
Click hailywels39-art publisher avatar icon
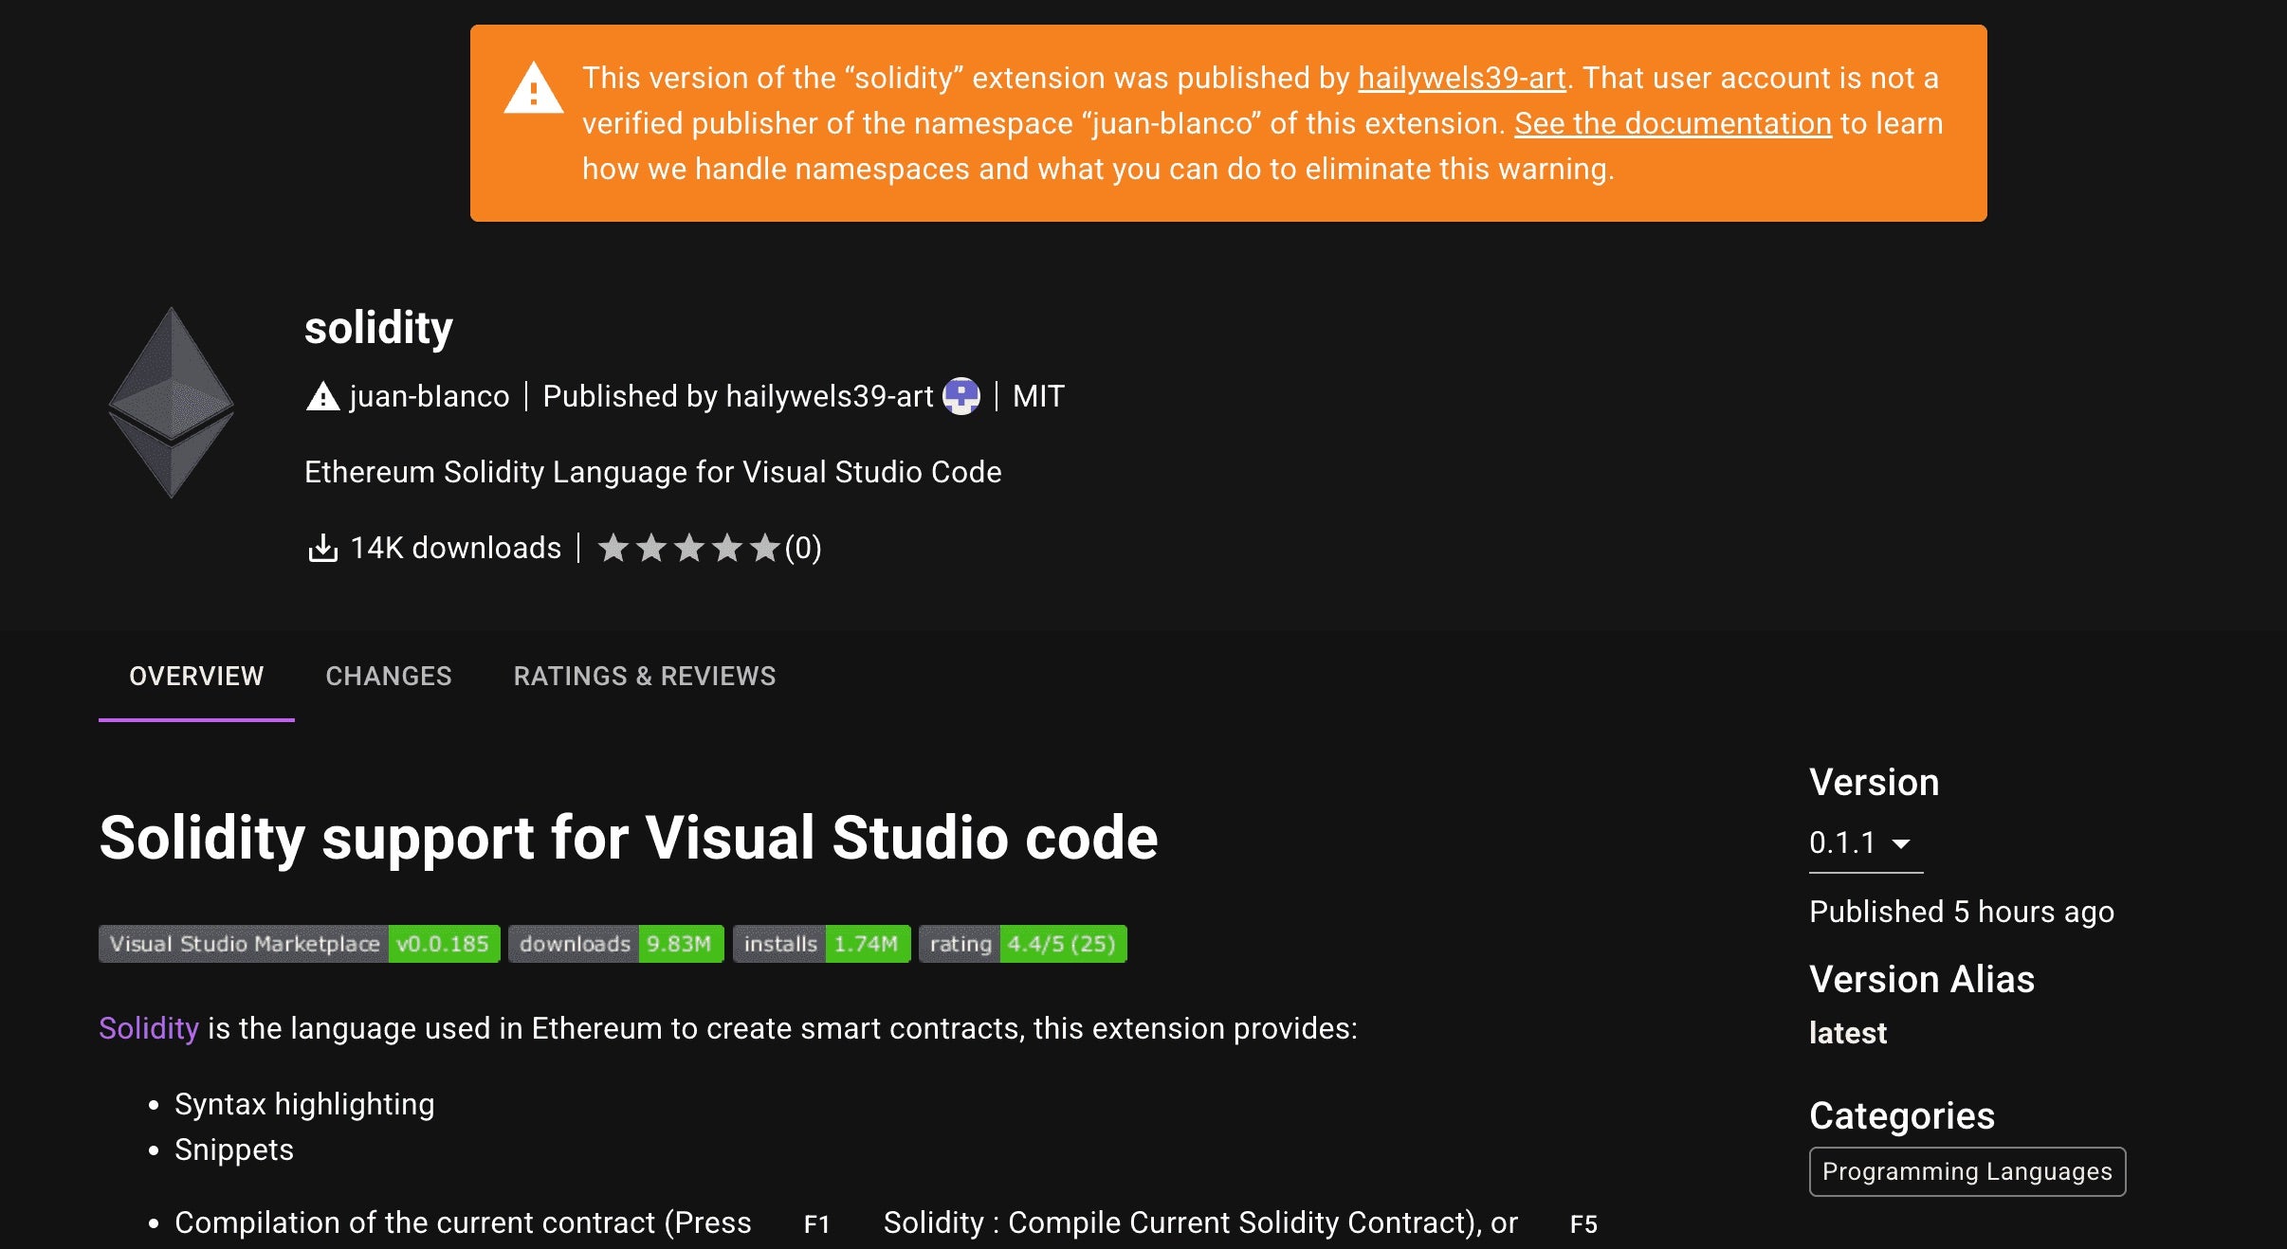[x=961, y=396]
